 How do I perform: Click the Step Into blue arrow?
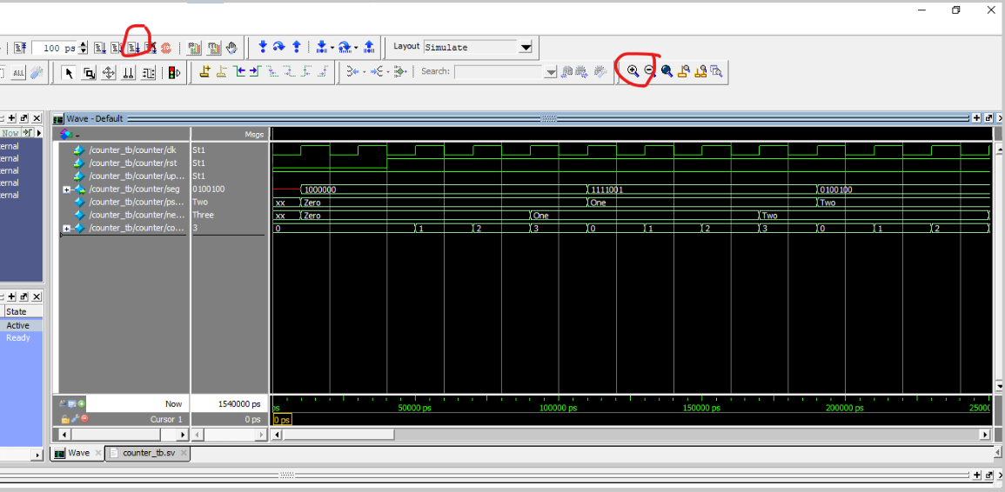263,47
